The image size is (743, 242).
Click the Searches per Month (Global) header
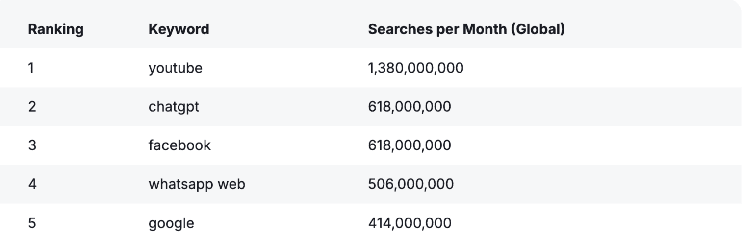coord(466,29)
